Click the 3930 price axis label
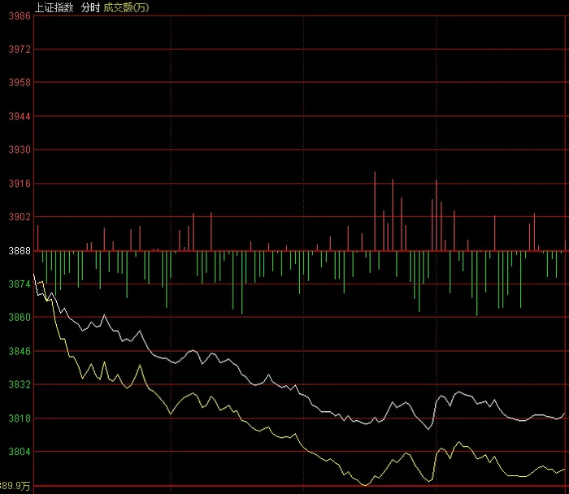 [20, 149]
